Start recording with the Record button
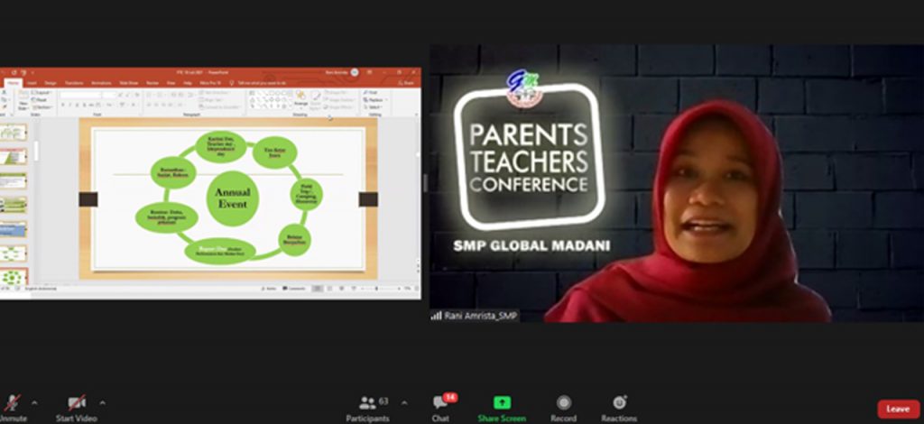 563,408
